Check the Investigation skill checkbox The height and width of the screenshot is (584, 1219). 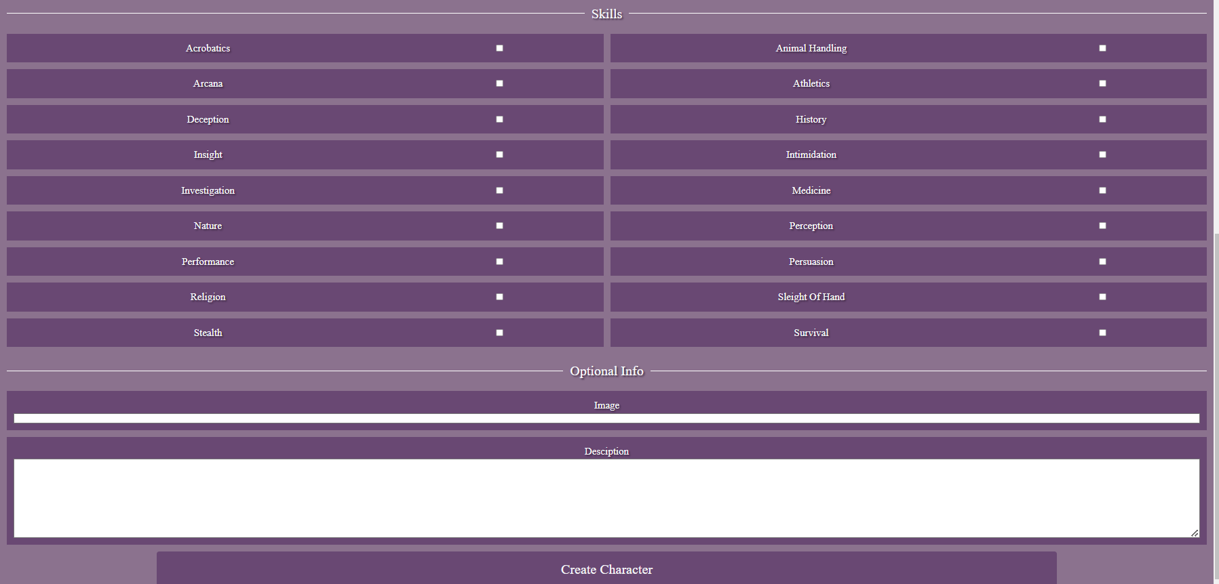[x=499, y=190]
